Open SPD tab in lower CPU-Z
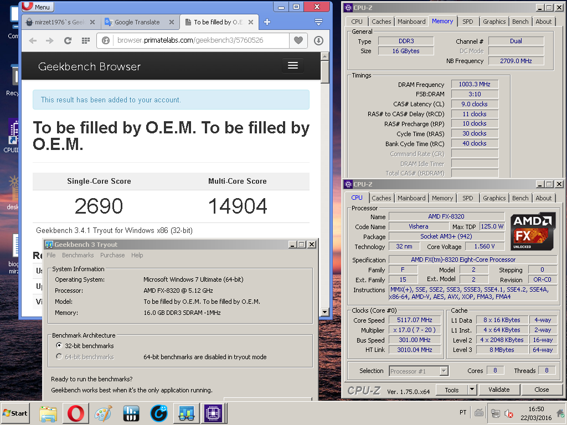 (467, 198)
